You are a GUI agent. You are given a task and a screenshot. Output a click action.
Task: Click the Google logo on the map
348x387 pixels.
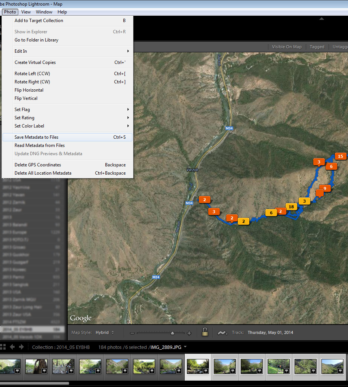coord(81,318)
